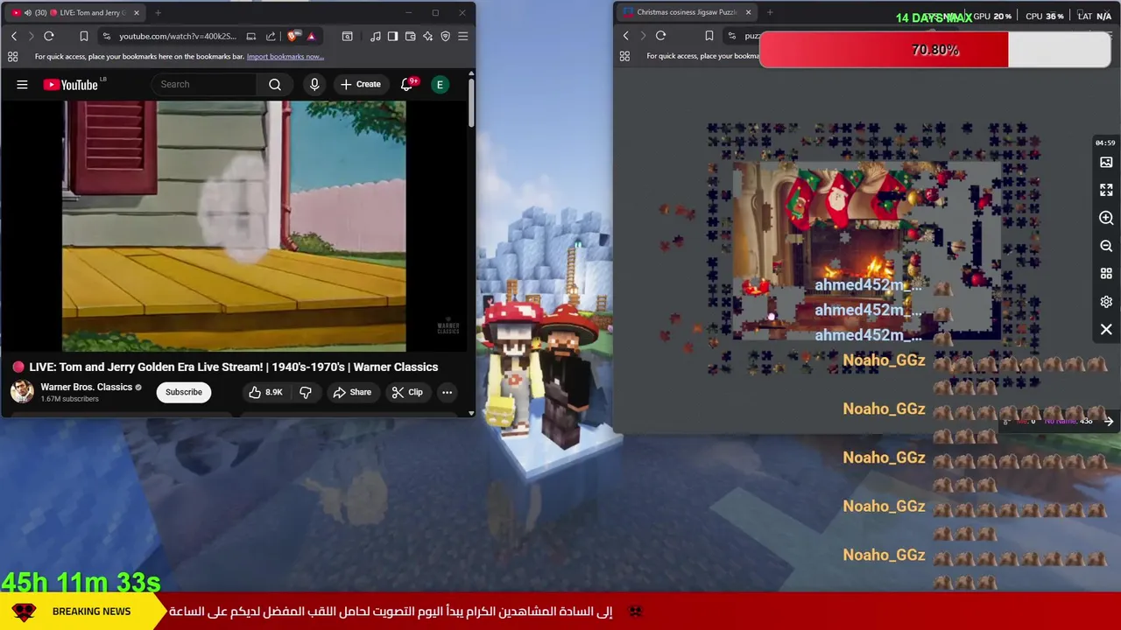Focus the YouTube Search field

[204, 84]
